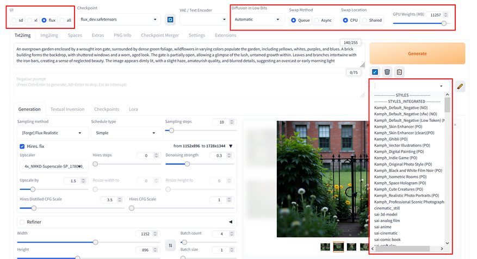
Task: Choose Kamph_Isometric Rooms (PO) style
Action: point(400,177)
